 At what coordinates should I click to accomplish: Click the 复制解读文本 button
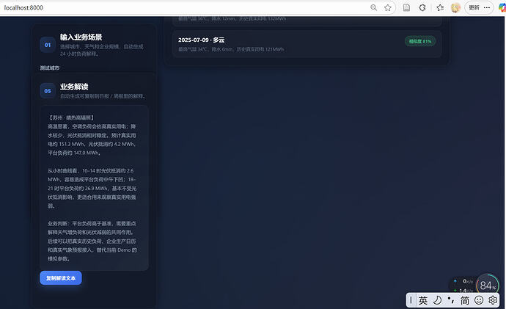point(61,277)
